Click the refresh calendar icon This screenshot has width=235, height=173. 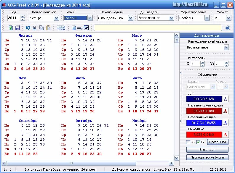[x=11, y=28]
